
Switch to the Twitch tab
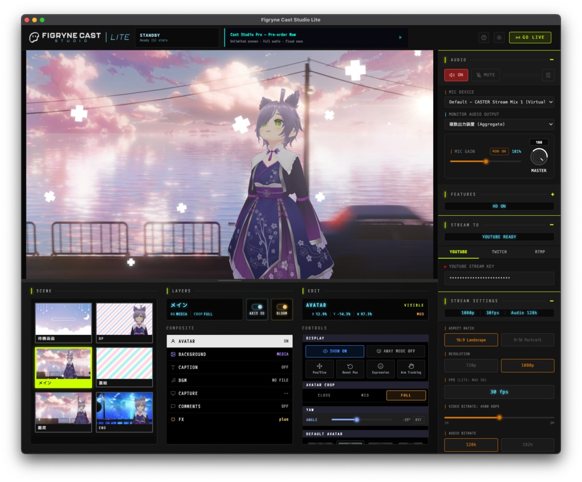pos(499,252)
